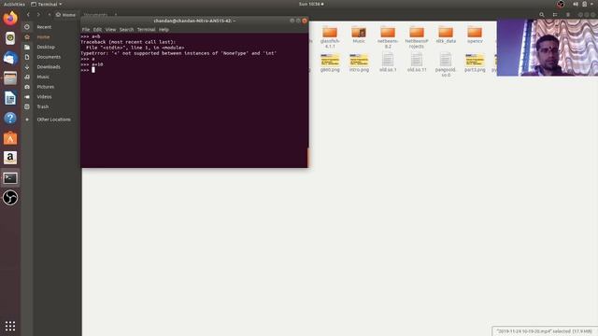
Task: Select Terminal icon in dock
Action: pos(10,178)
